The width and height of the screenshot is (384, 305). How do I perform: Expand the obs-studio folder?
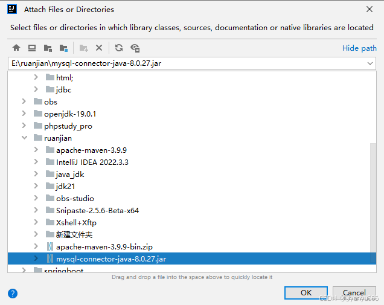(36, 197)
